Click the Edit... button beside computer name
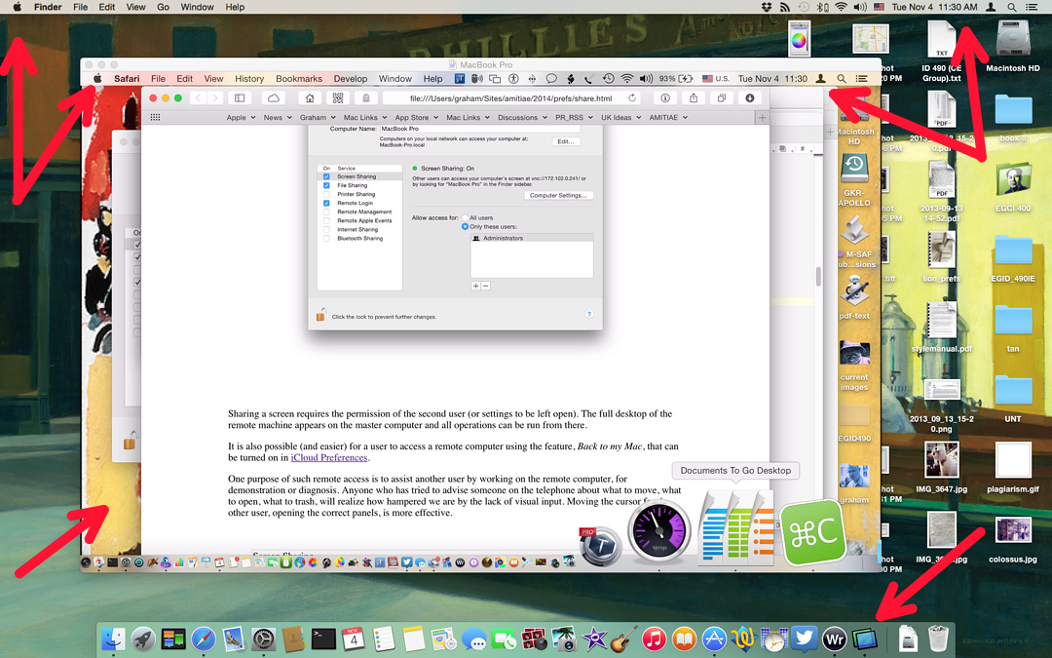This screenshot has width=1052, height=658. [565, 141]
